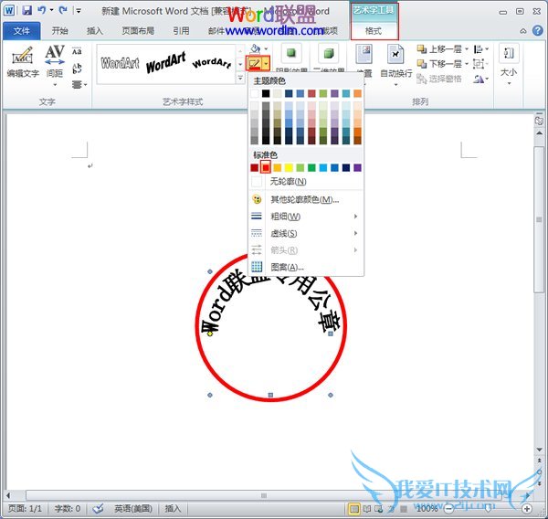
Task: Click the Save icon in quick access toolbar
Action: point(26,10)
